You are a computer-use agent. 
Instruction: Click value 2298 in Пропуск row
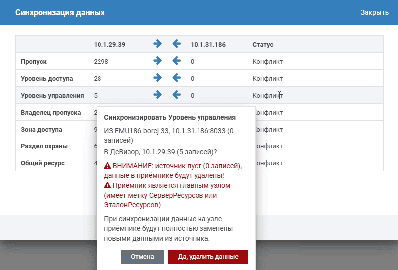pyautogui.click(x=101, y=62)
